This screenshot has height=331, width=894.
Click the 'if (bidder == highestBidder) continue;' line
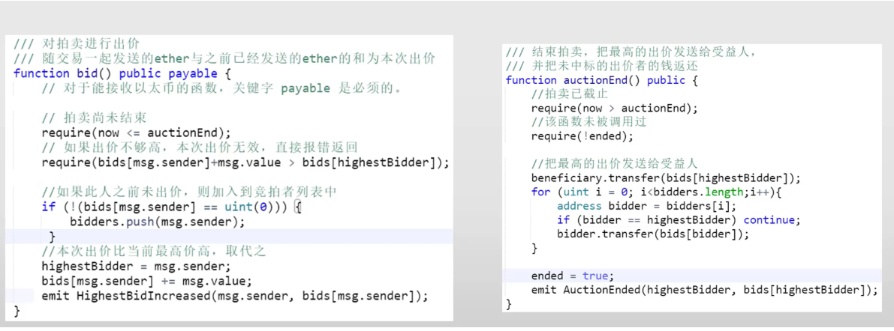pos(679,219)
